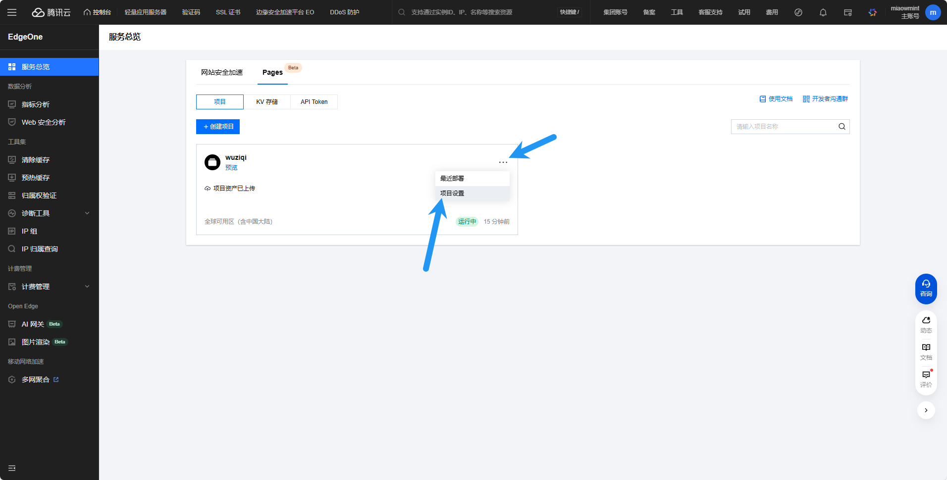947x480 pixels.
Task: Click the notification bell icon
Action: (823, 12)
